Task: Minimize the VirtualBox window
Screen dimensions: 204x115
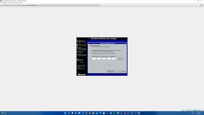Action: tap(195, 1)
